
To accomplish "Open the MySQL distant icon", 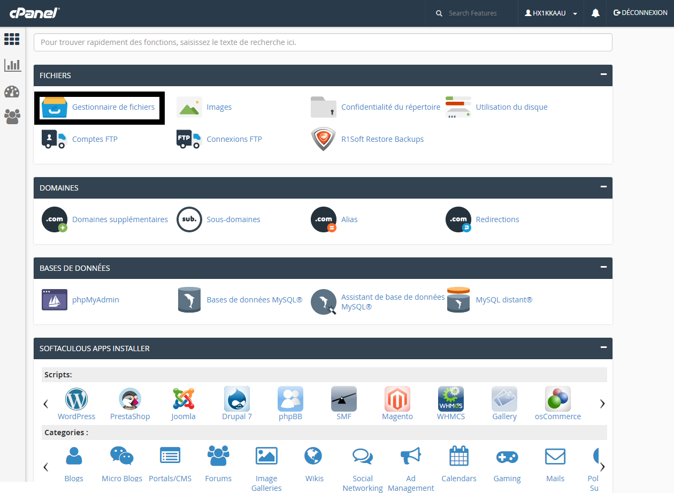I will tap(458, 300).
